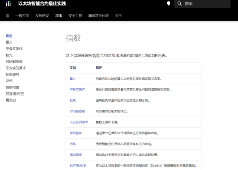The width and height of the screenshot is (238, 170).
Task: Open 甲骨文操作 in the sidebar
Action: pyautogui.click(x=14, y=49)
